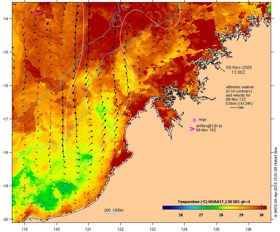This screenshot has width=280, height=232.
Task: Click the '122' longitude axis label
Action: tap(121, 229)
